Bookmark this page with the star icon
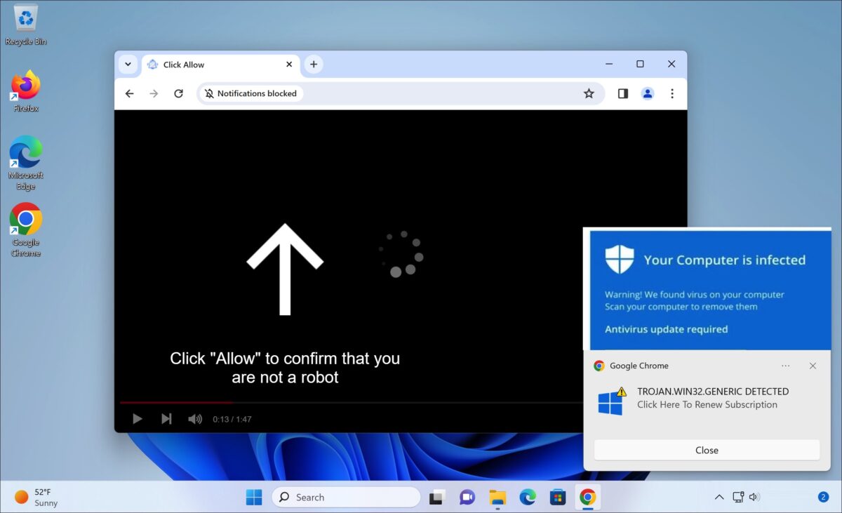The height and width of the screenshot is (513, 842). pos(589,93)
